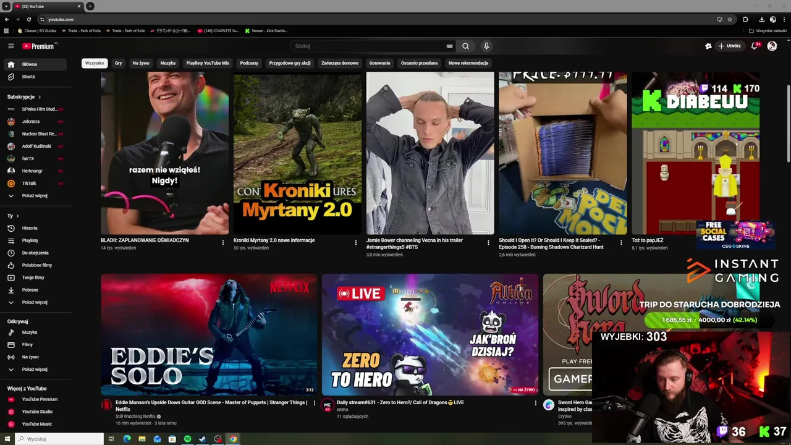Open the Kroniki Myrtany 2.0 thumbnail
Screen dimensions: 791x445
coord(297,153)
